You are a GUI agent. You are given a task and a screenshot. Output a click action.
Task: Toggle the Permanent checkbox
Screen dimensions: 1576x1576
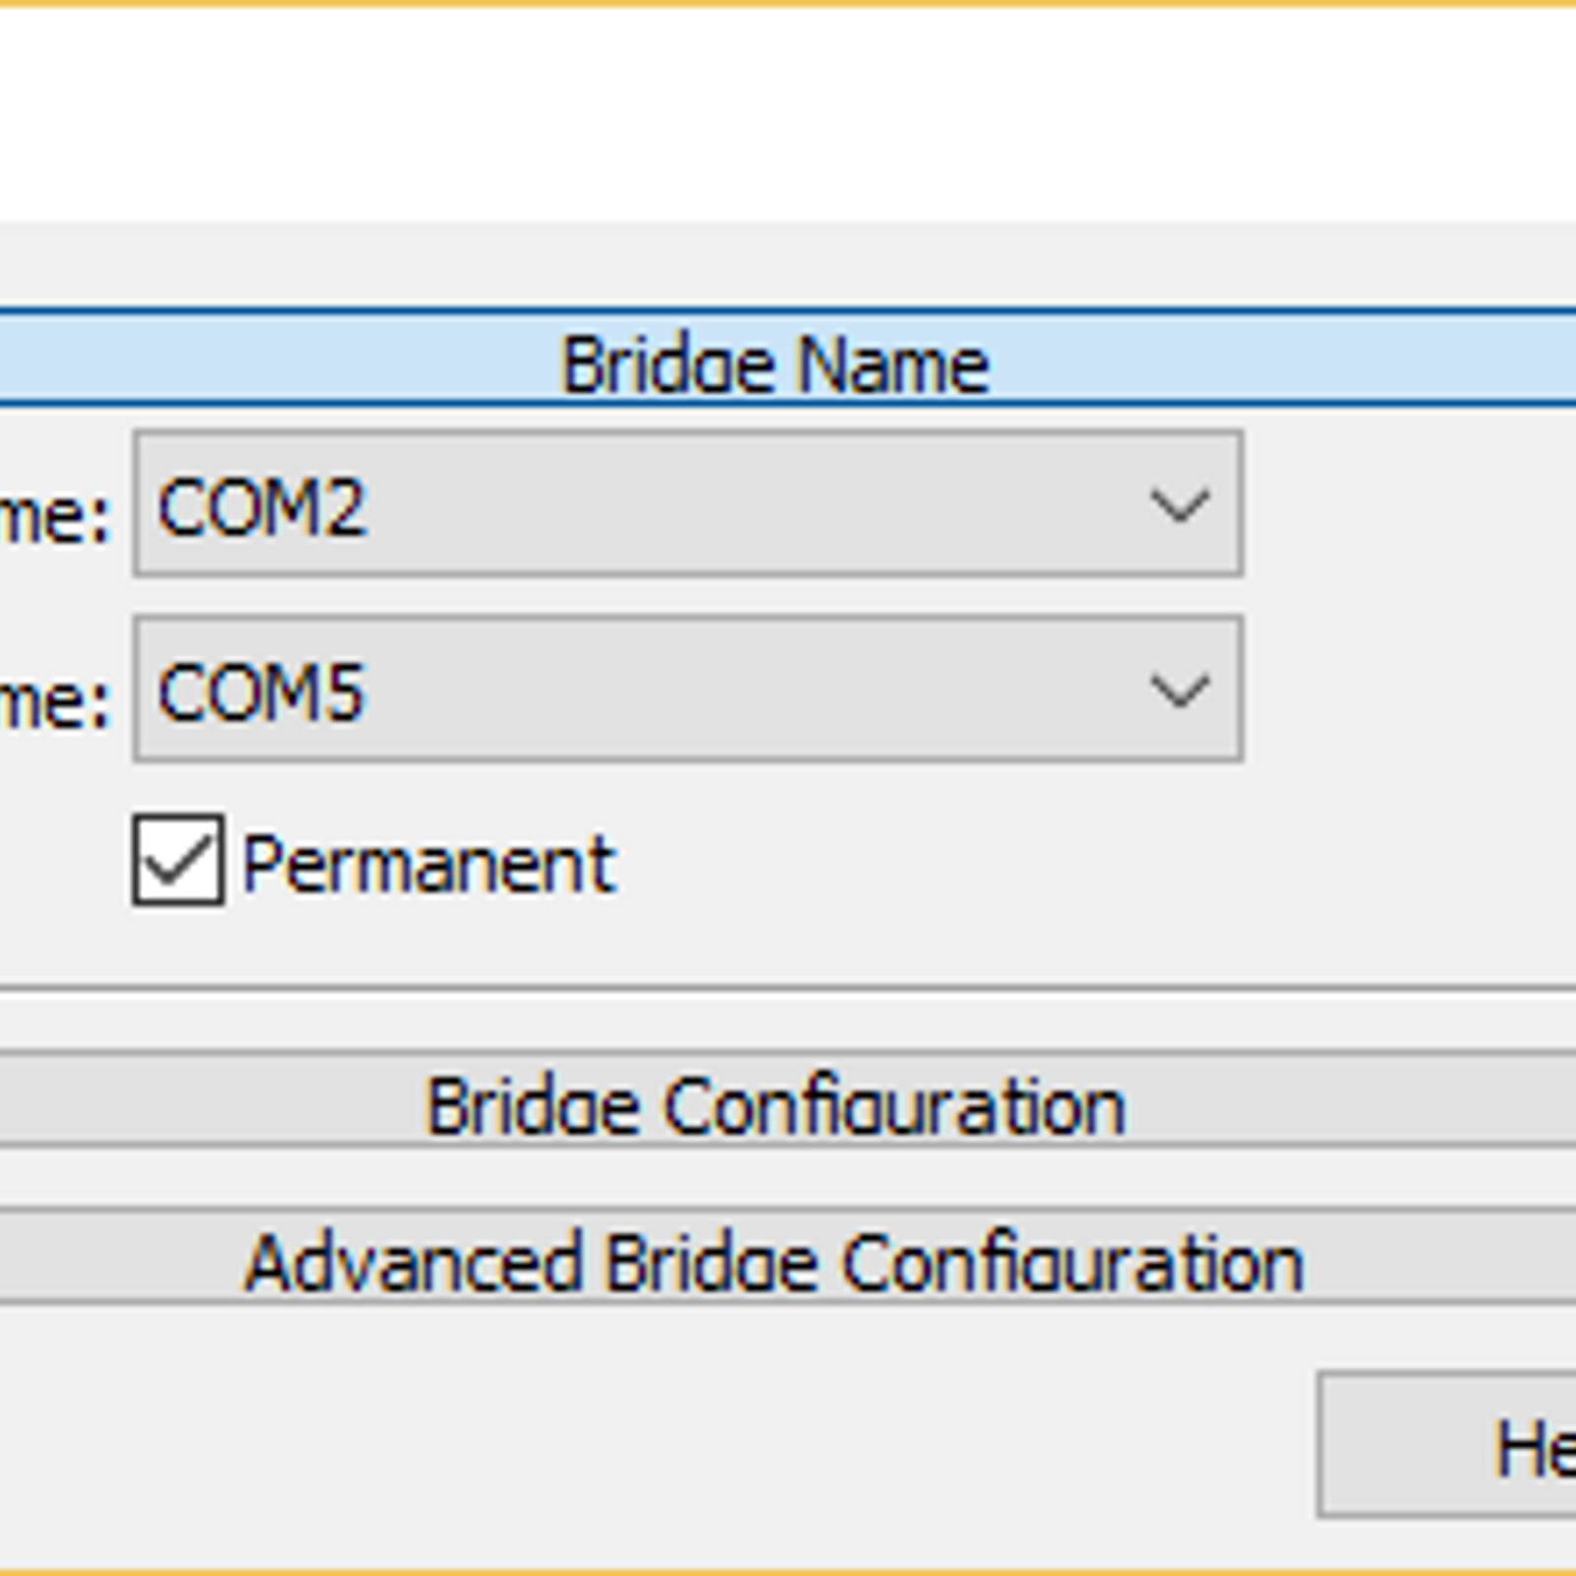coord(178,860)
